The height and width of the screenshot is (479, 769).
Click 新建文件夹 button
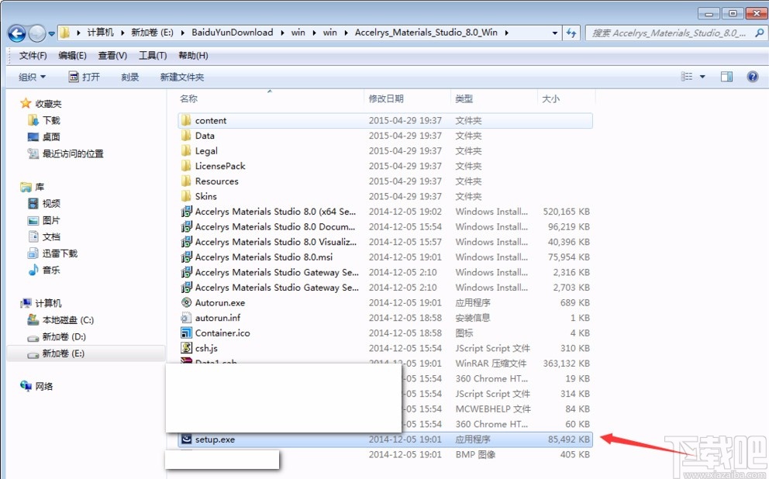(x=182, y=77)
